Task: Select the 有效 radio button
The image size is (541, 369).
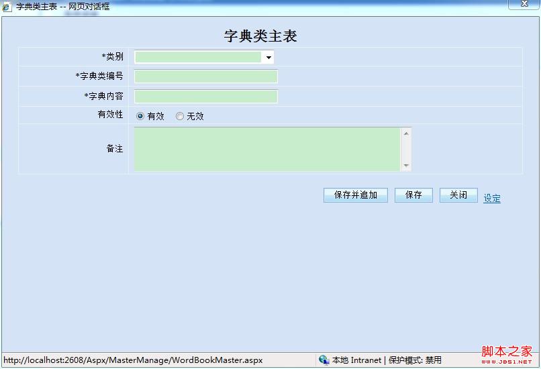Action: [140, 116]
